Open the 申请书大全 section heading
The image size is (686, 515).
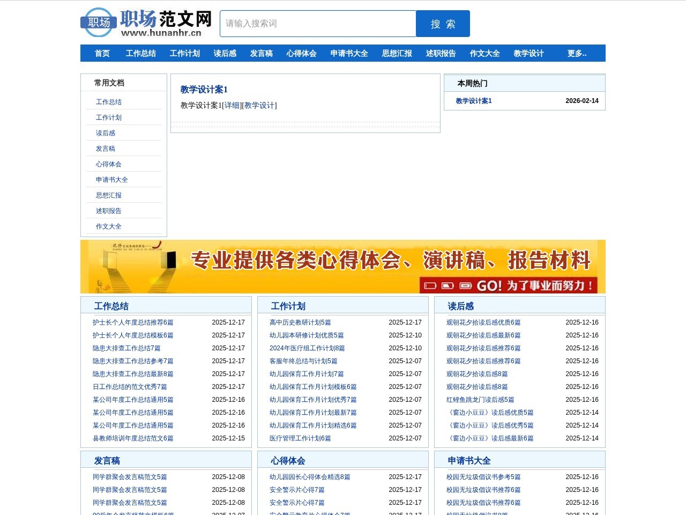(x=469, y=461)
